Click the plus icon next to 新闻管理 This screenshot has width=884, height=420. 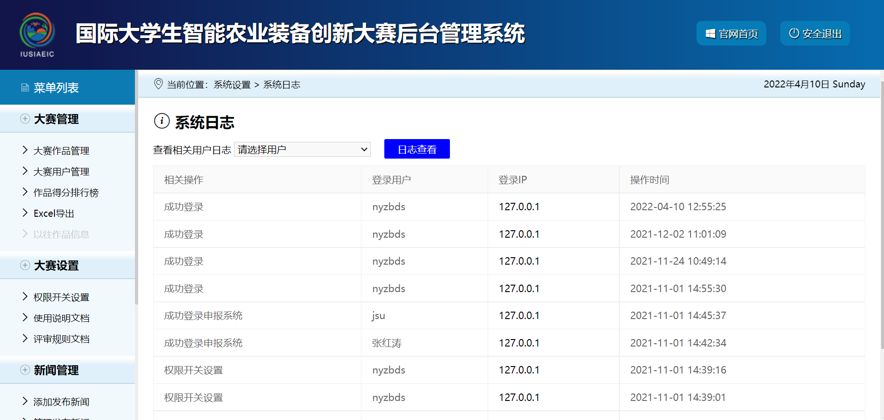point(25,370)
